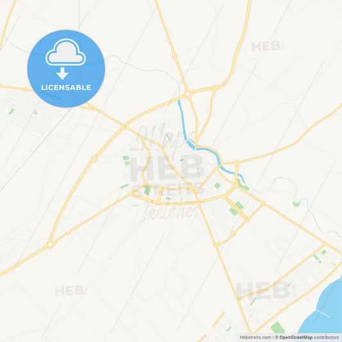Open the Hebstreits.com attribution link
The image size is (342, 342).
[x=255, y=338]
